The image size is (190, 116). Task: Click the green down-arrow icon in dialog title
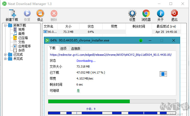pyautogui.click(x=141, y=40)
